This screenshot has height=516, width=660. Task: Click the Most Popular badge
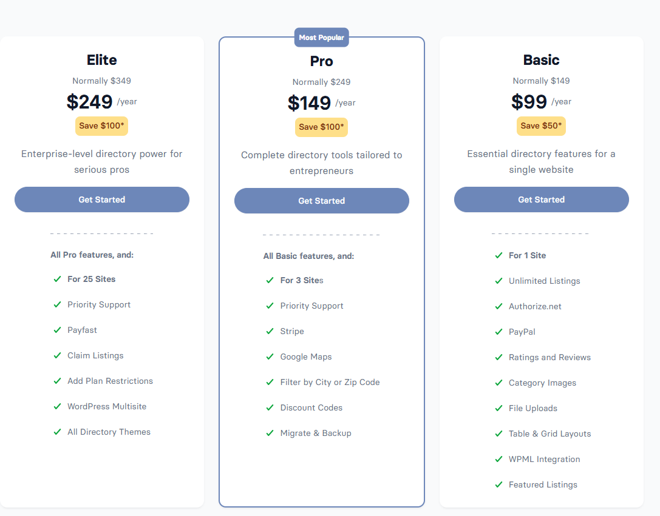tap(321, 38)
